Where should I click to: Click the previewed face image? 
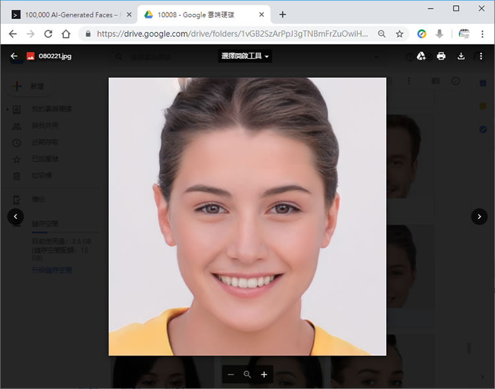247,216
